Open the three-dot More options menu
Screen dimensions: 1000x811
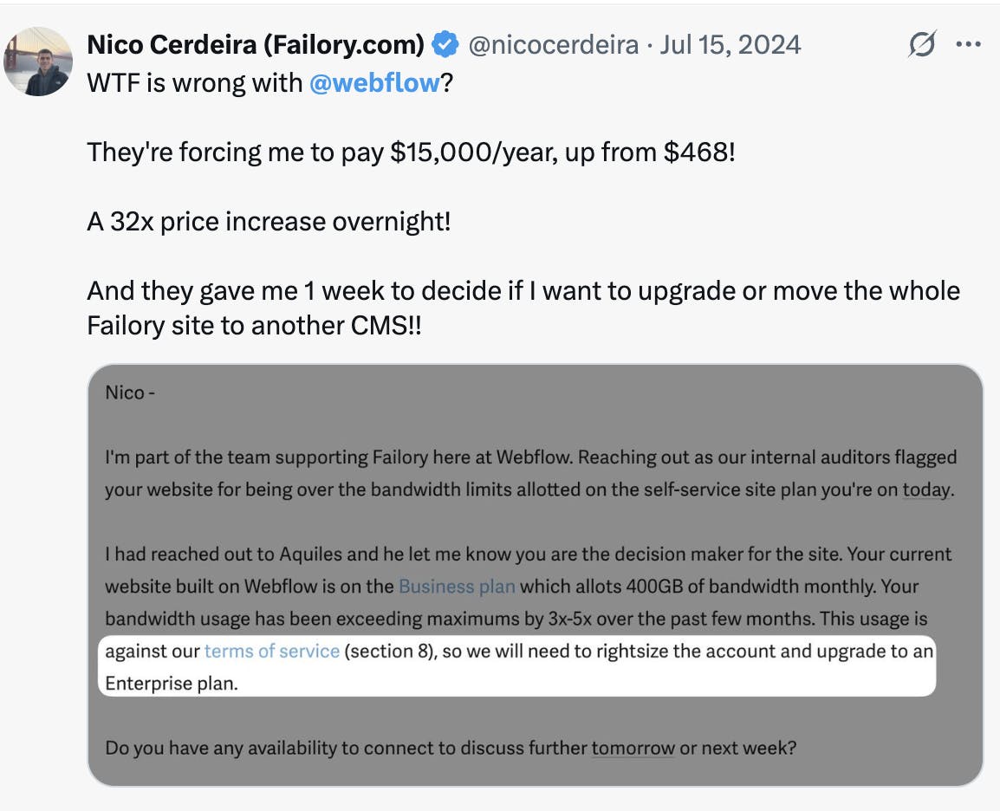pos(968,44)
